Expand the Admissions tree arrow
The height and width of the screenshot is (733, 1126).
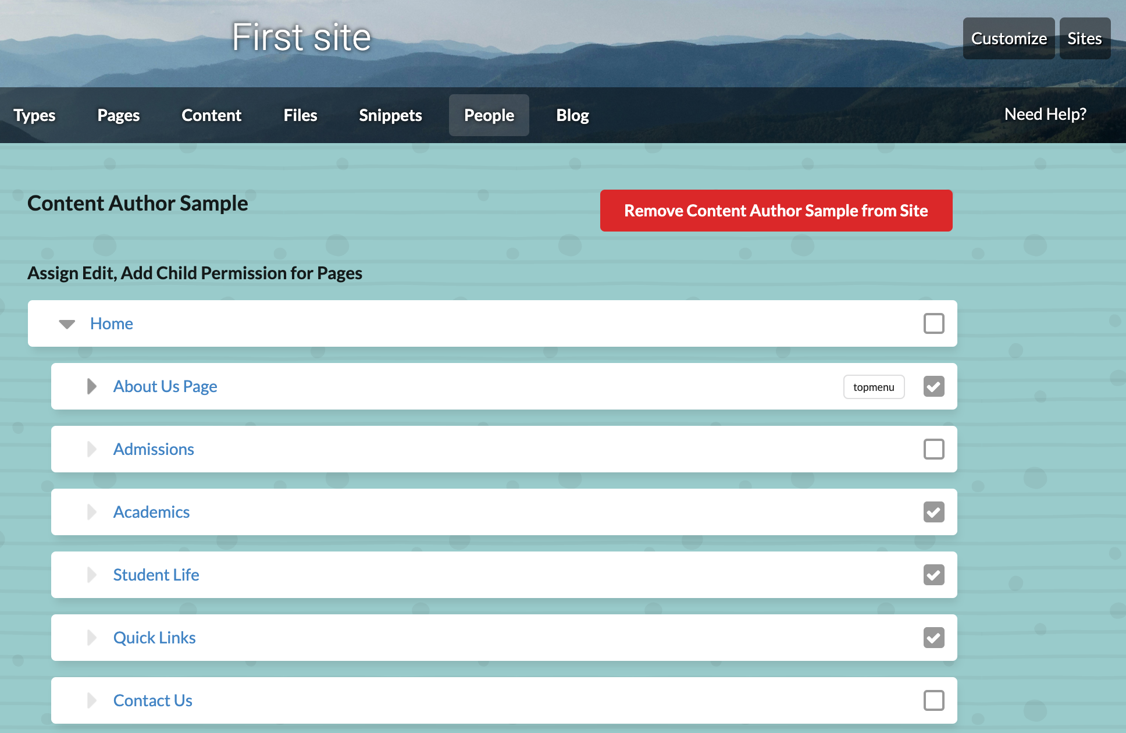tap(91, 449)
